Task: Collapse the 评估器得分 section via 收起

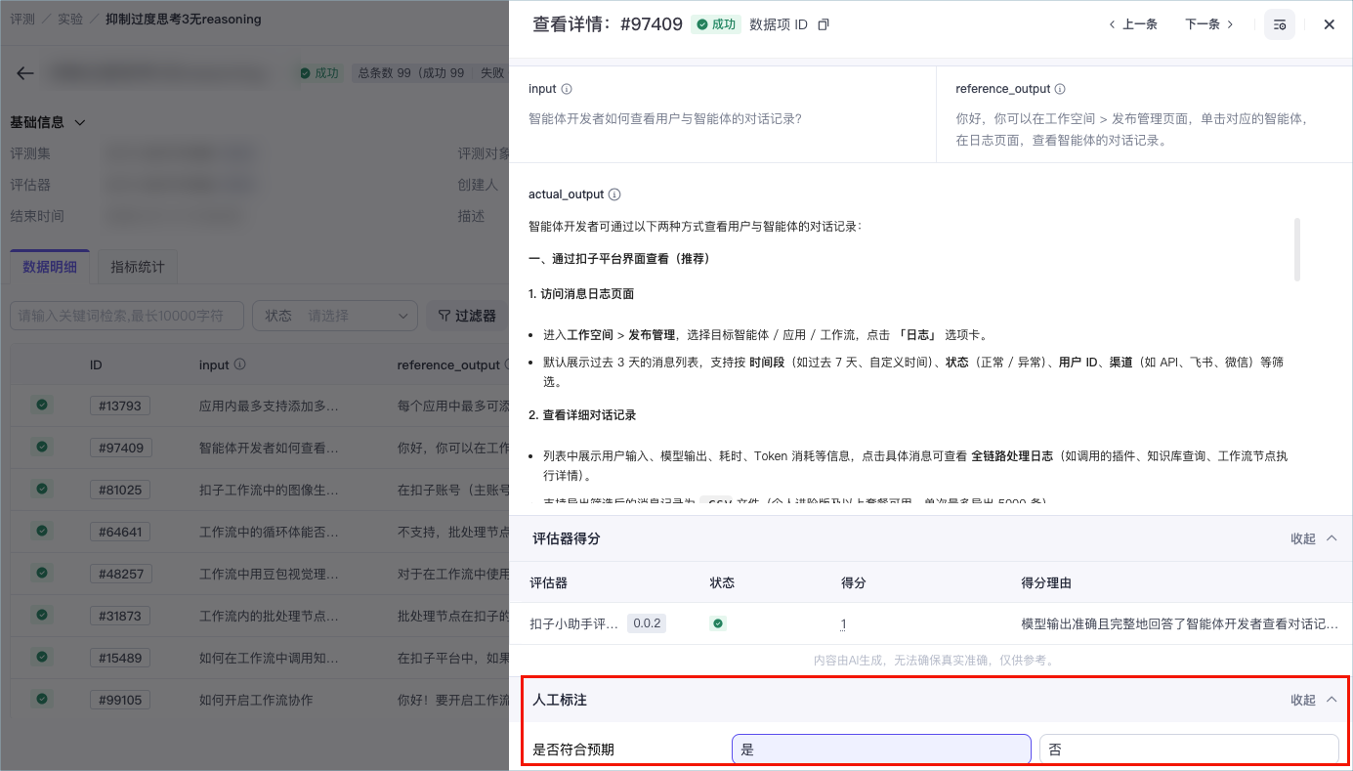Action: (x=1314, y=538)
